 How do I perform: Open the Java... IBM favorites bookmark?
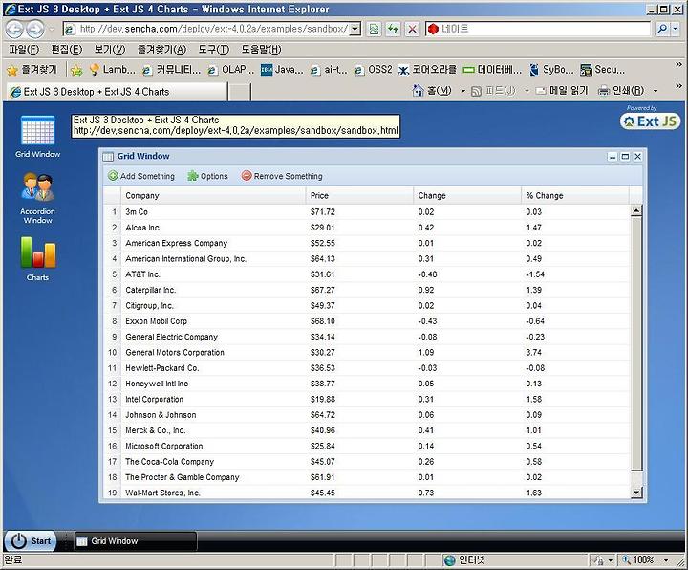click(282, 70)
